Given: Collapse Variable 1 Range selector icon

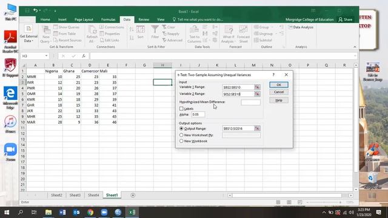Looking at the screenshot, I should 257,87.
